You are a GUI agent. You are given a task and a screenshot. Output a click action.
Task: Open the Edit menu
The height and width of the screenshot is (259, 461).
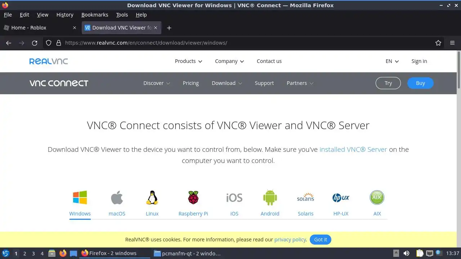click(x=24, y=15)
